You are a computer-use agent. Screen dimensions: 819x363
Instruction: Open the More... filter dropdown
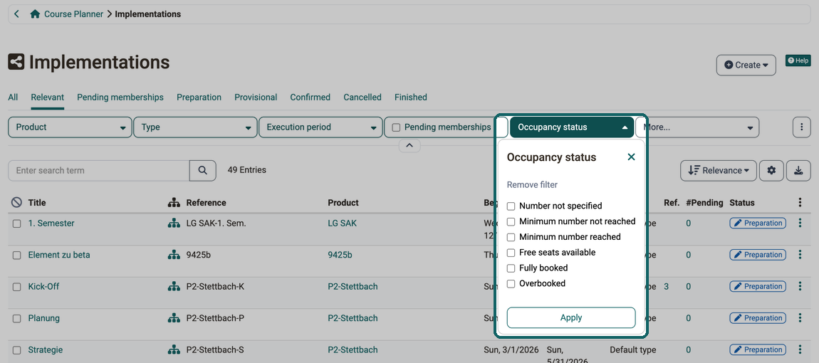pyautogui.click(x=697, y=127)
